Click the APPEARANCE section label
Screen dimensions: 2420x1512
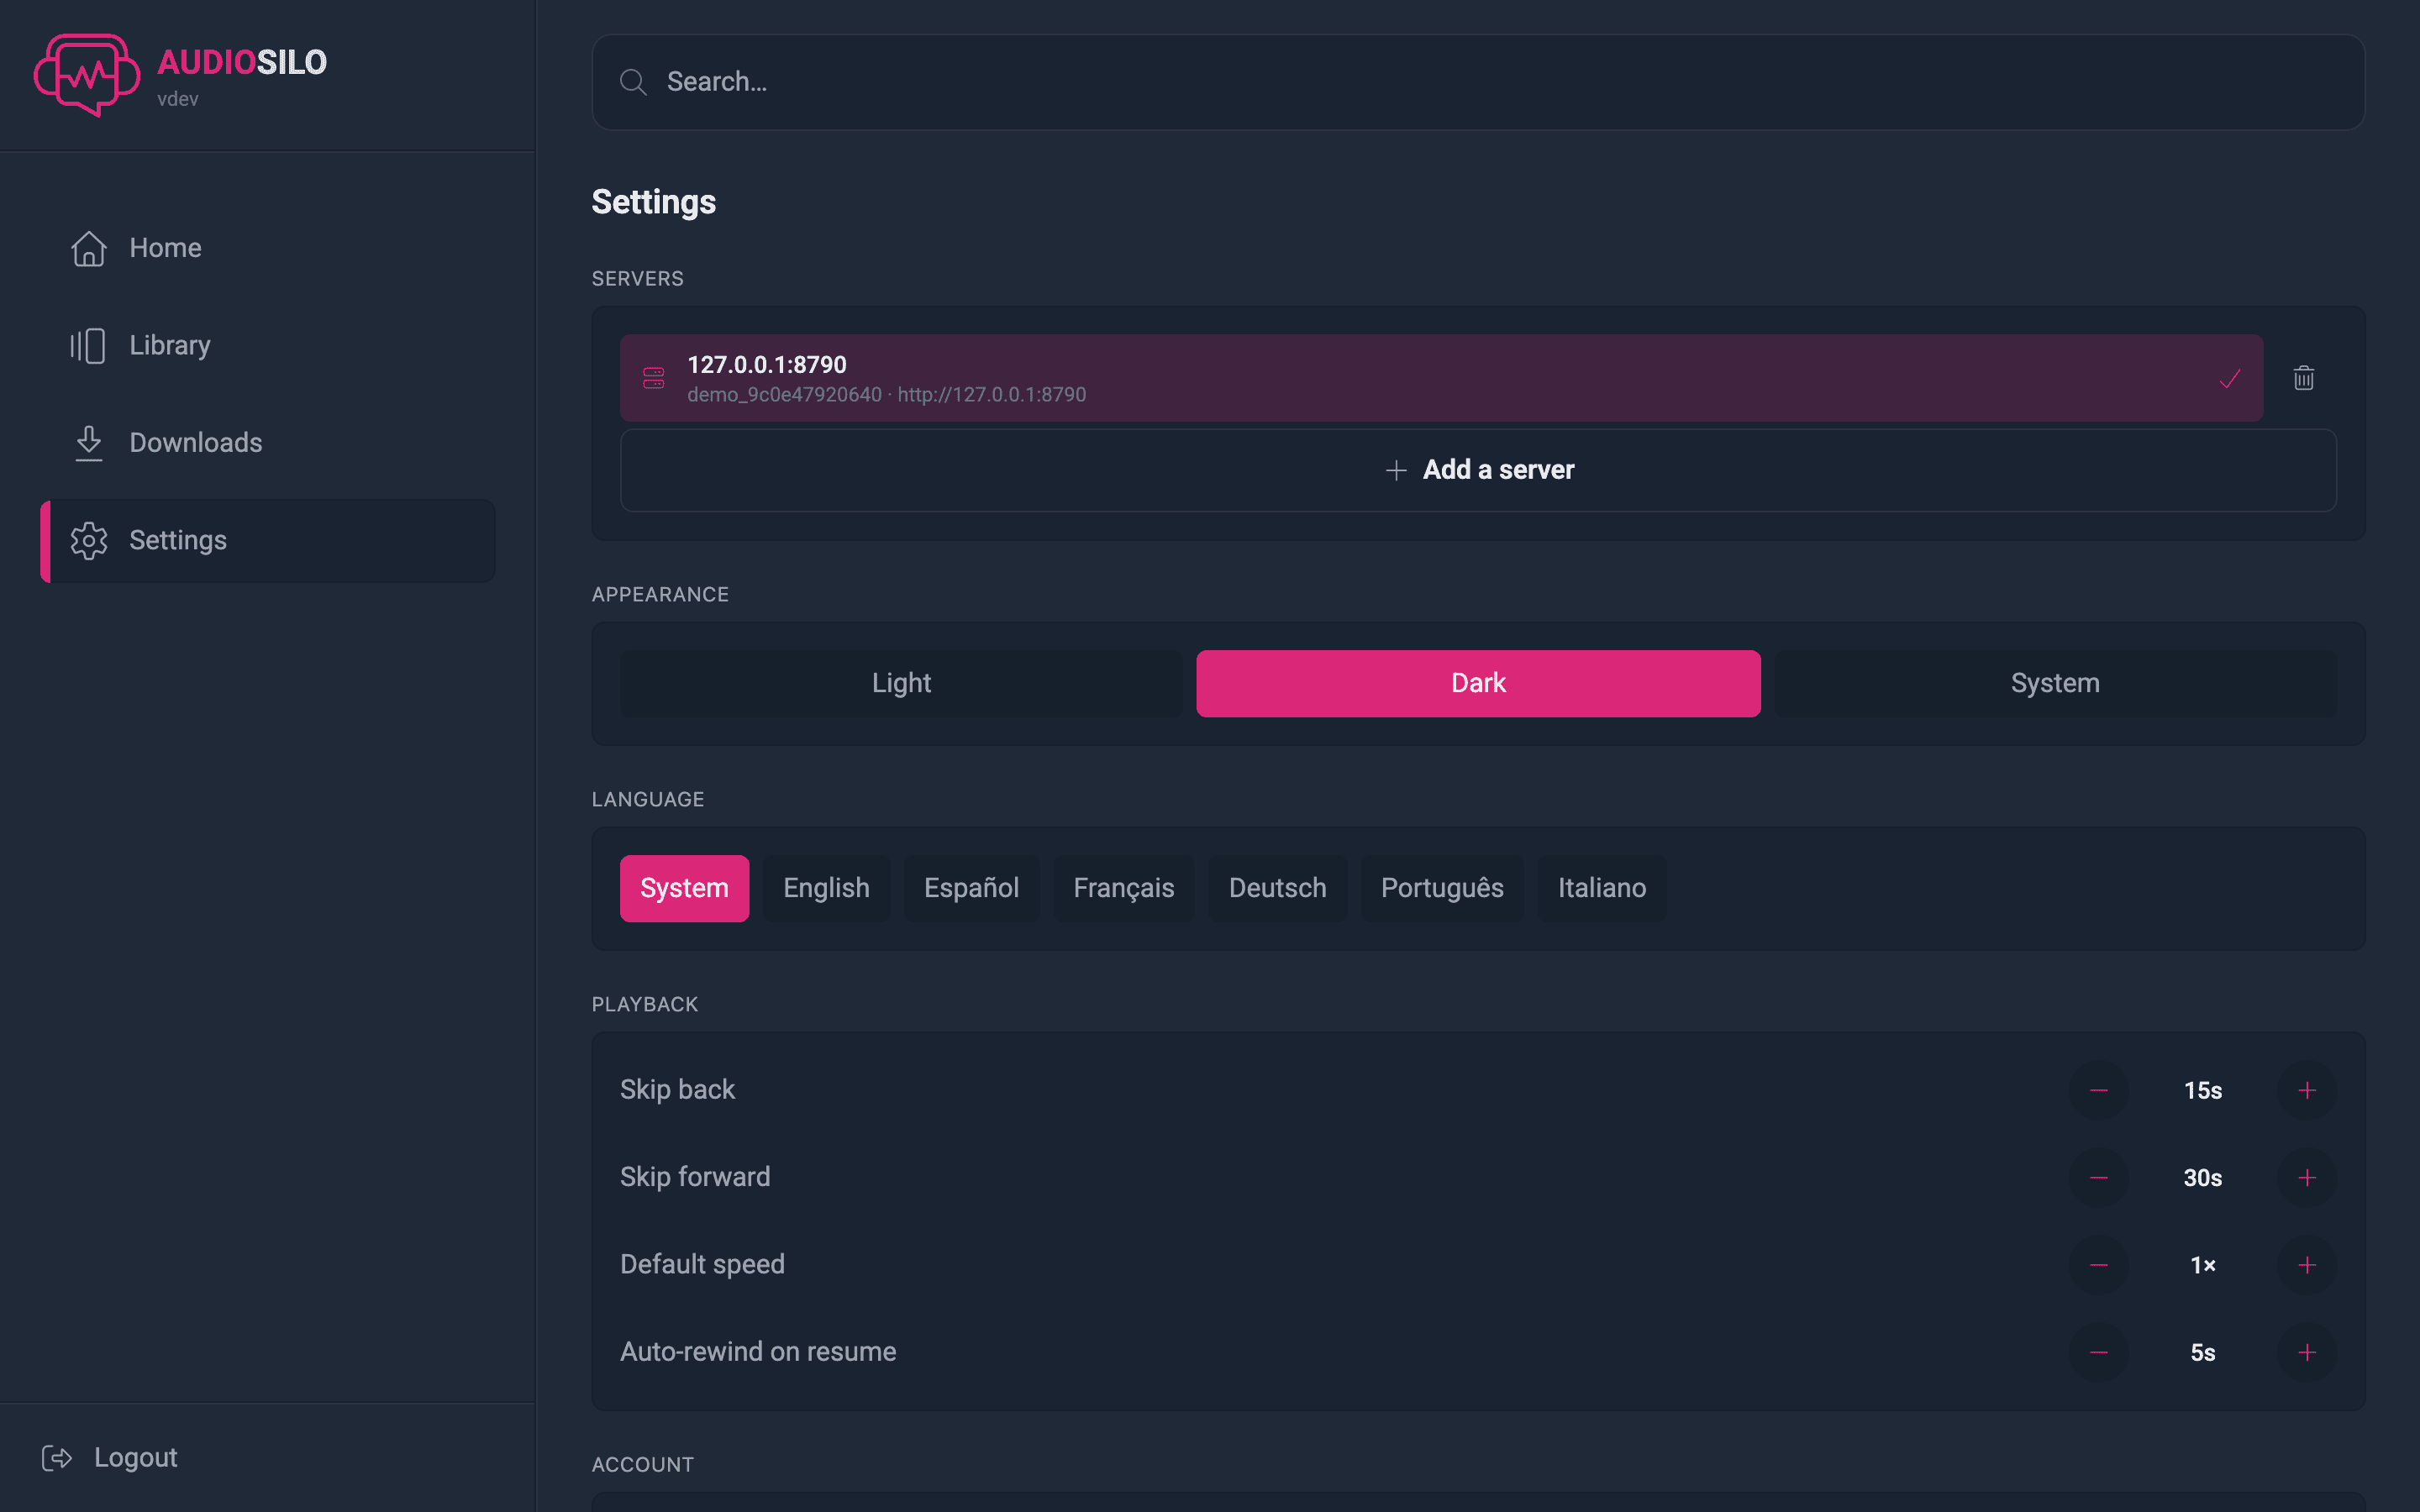point(660,595)
